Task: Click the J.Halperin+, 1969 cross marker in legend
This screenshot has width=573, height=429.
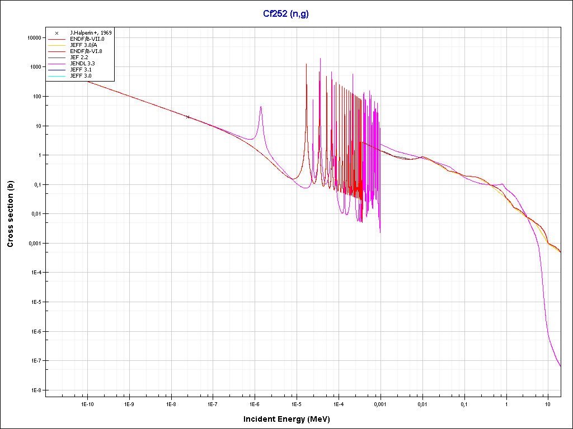Action: tap(57, 33)
